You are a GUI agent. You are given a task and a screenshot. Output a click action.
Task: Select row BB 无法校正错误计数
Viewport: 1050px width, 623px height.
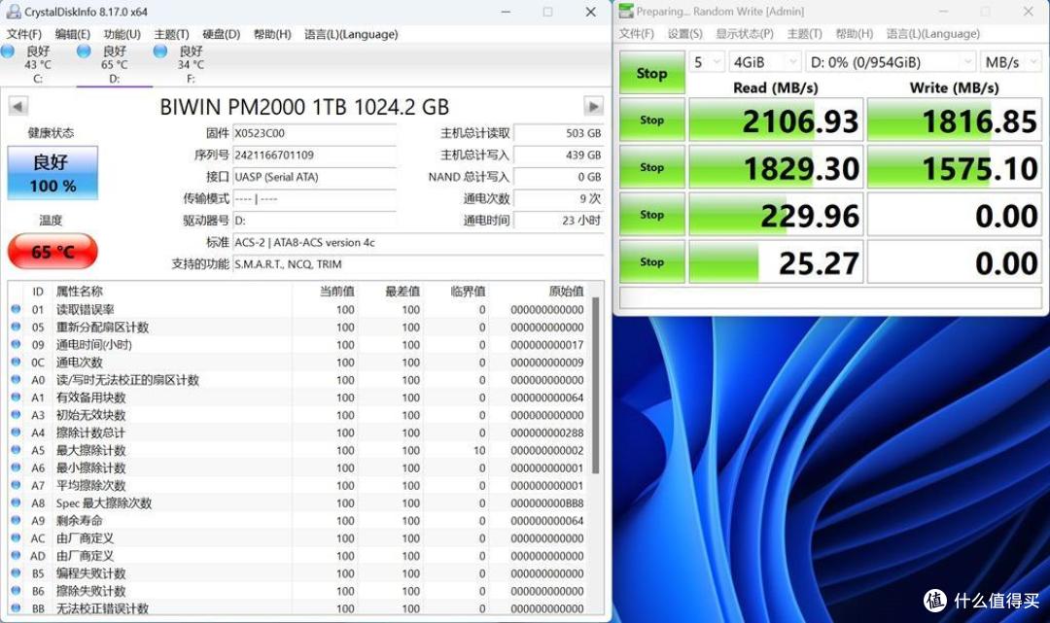point(299,608)
